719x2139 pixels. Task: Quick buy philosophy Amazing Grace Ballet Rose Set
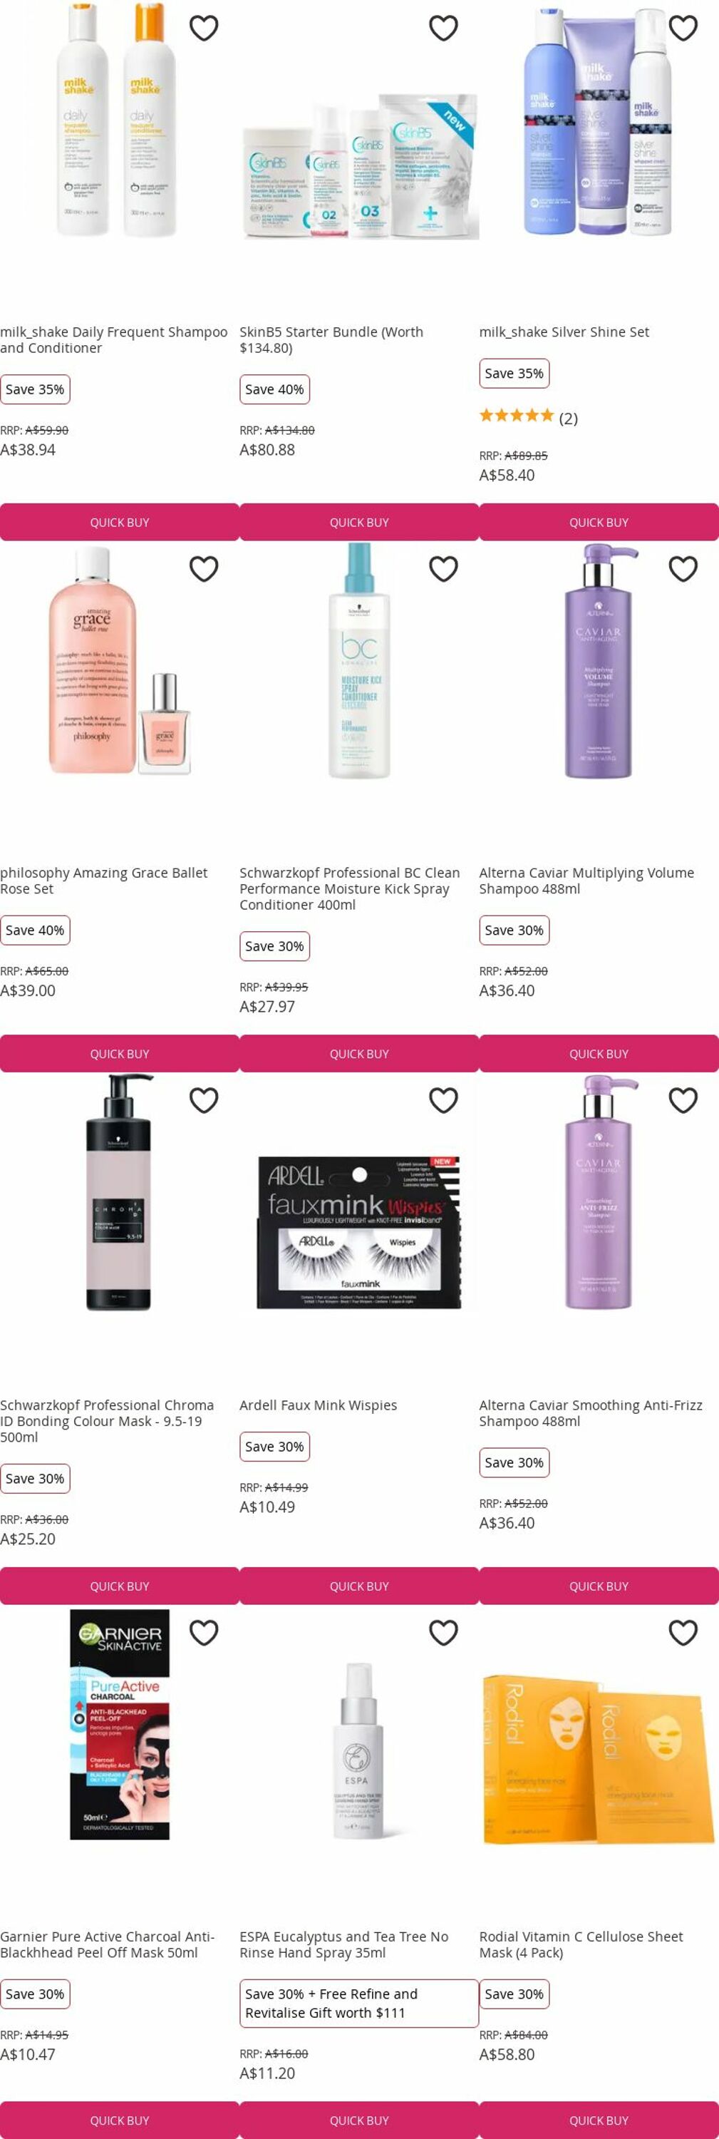120,1054
